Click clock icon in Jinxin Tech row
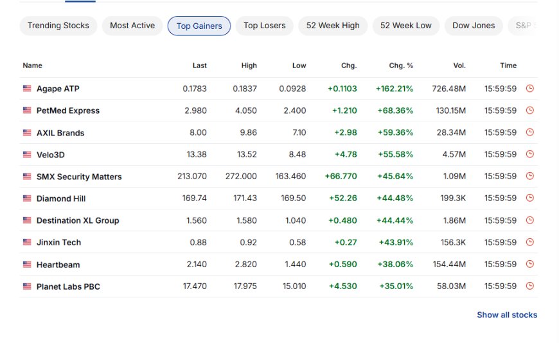 (530, 242)
